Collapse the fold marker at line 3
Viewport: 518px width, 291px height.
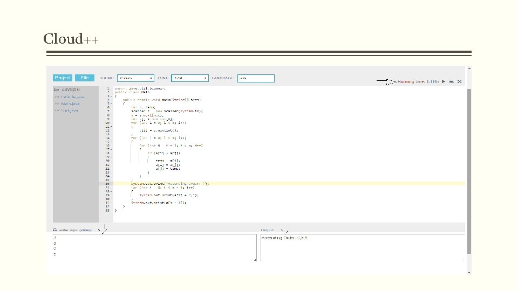111,96
